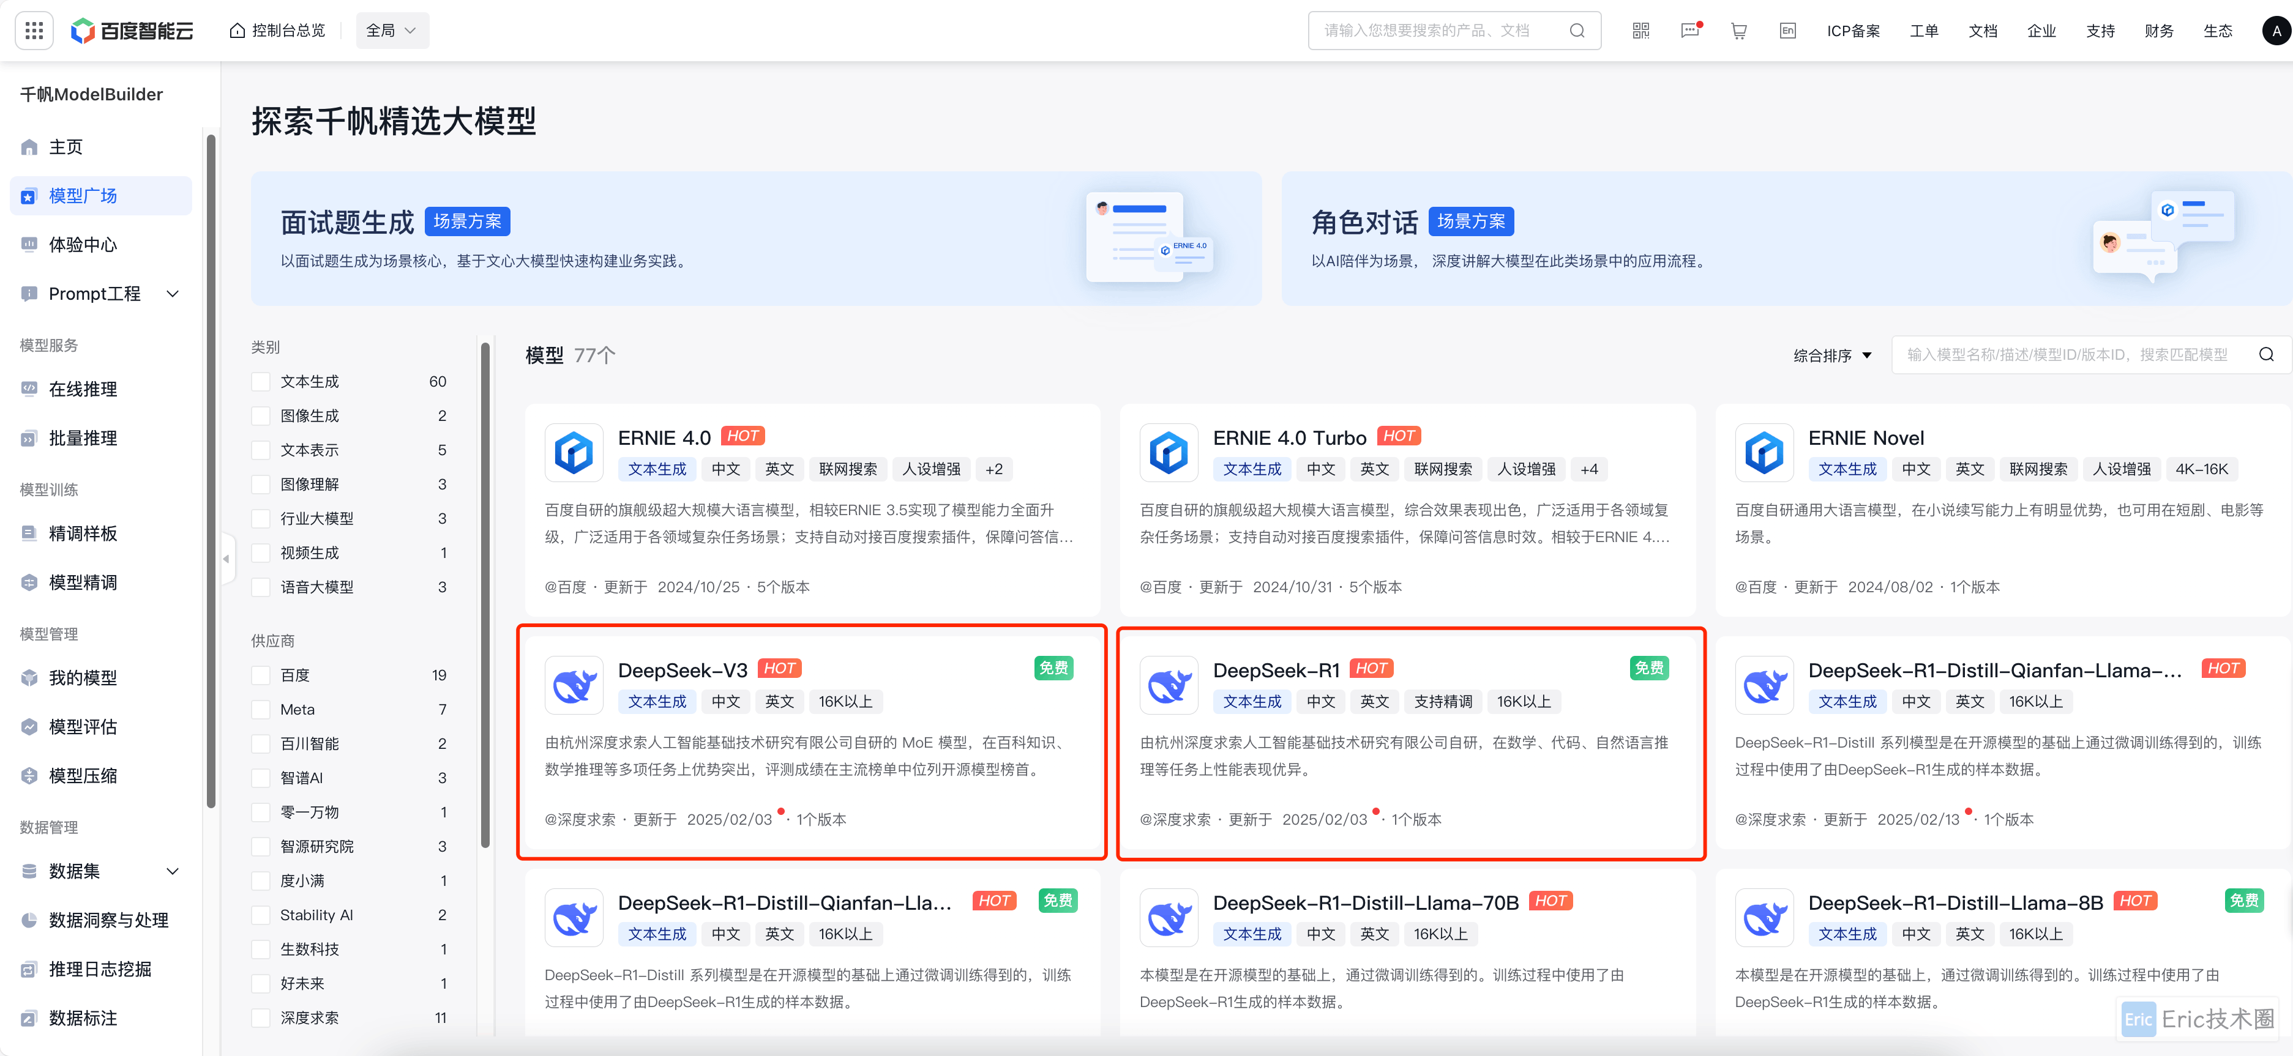This screenshot has height=1056, width=2293.
Task: Click the DeepSeek-R1 whale logo
Action: click(x=1169, y=685)
